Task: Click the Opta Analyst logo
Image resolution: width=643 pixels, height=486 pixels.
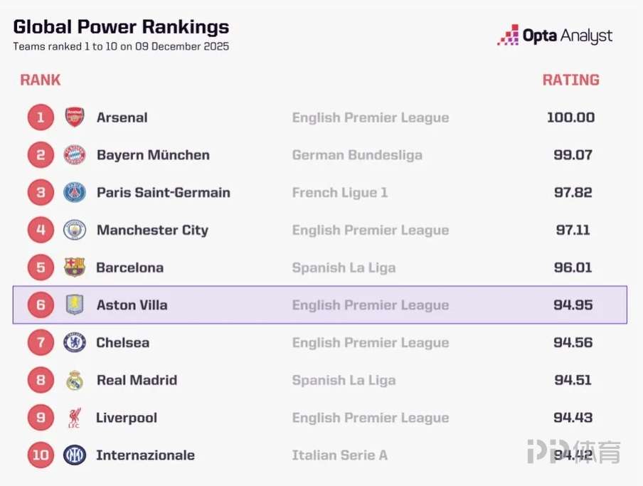Action: click(555, 36)
